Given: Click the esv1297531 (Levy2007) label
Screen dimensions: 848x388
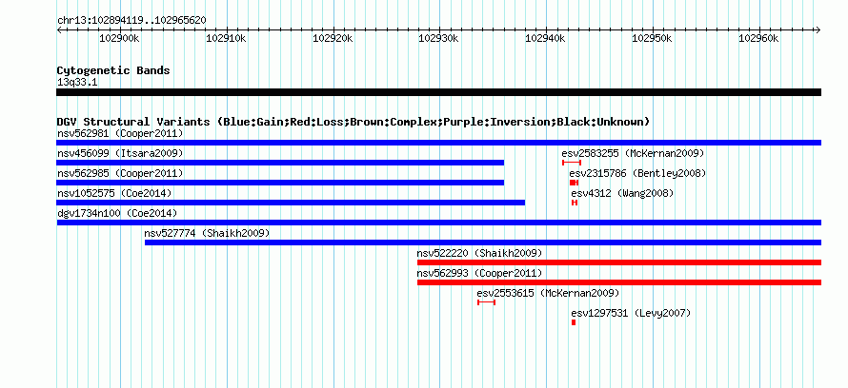Looking at the screenshot, I should pos(631,313).
